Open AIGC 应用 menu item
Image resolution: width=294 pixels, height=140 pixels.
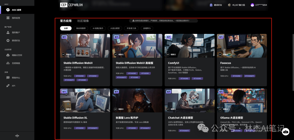click(x=17, y=10)
